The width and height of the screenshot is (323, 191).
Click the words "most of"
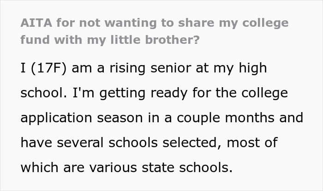(255, 142)
